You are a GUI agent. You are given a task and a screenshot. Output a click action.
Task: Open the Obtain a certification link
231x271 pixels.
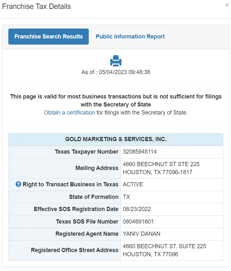(69, 113)
